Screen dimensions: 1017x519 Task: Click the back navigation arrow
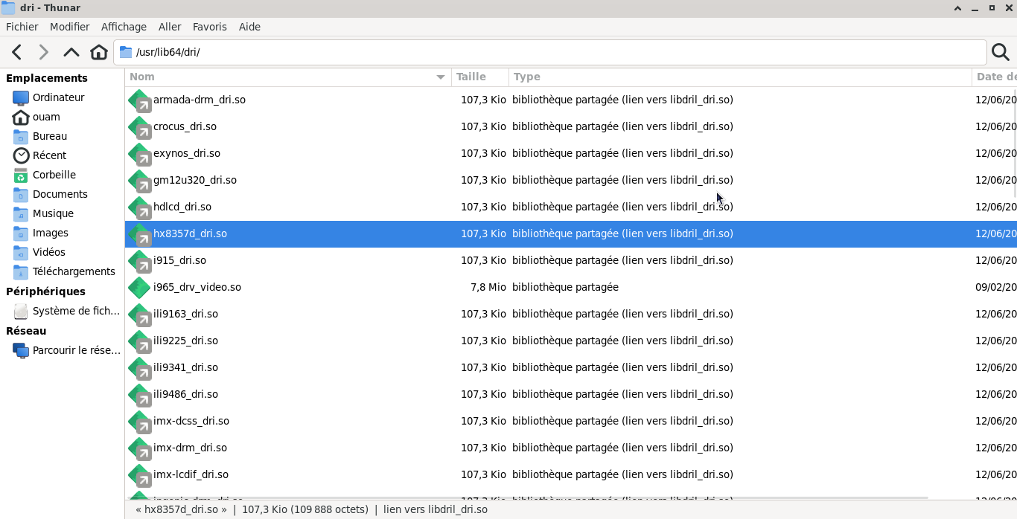click(17, 52)
